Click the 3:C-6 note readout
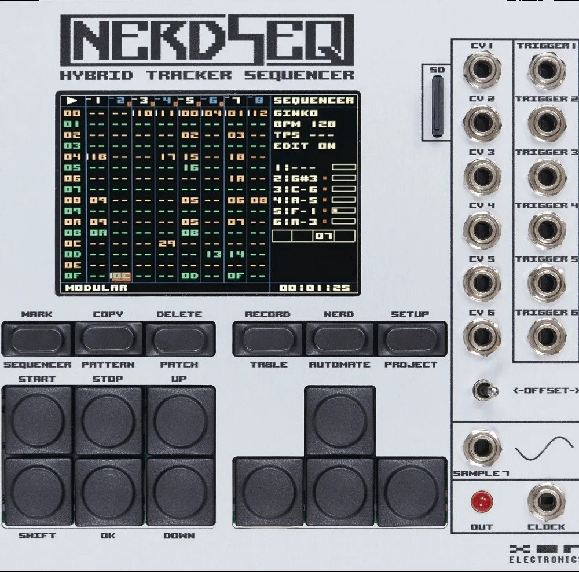Viewport: 579px width, 572px height. click(x=295, y=189)
